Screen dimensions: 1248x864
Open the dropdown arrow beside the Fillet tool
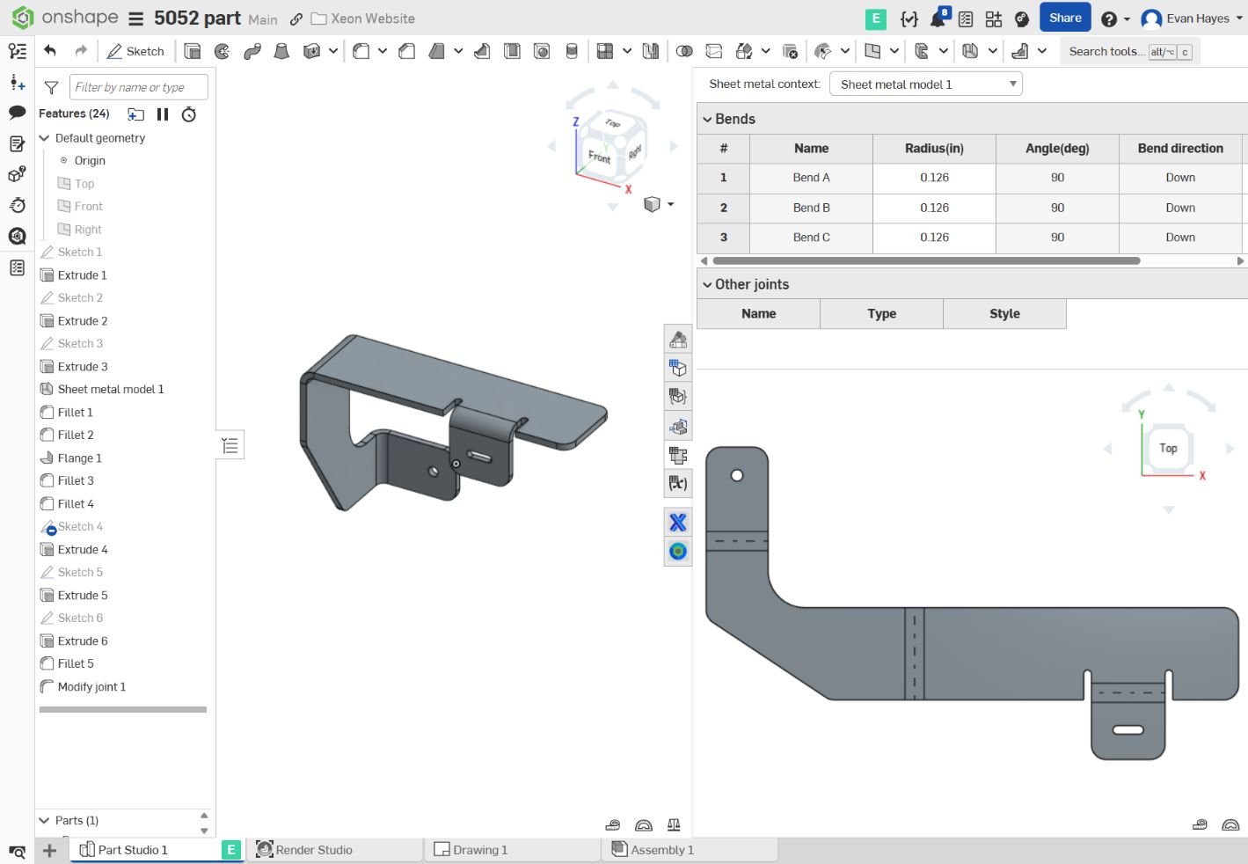coord(383,52)
